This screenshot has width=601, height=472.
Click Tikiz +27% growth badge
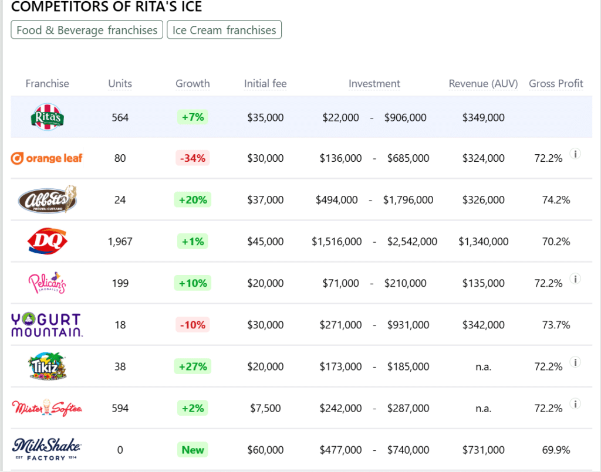[x=193, y=366]
